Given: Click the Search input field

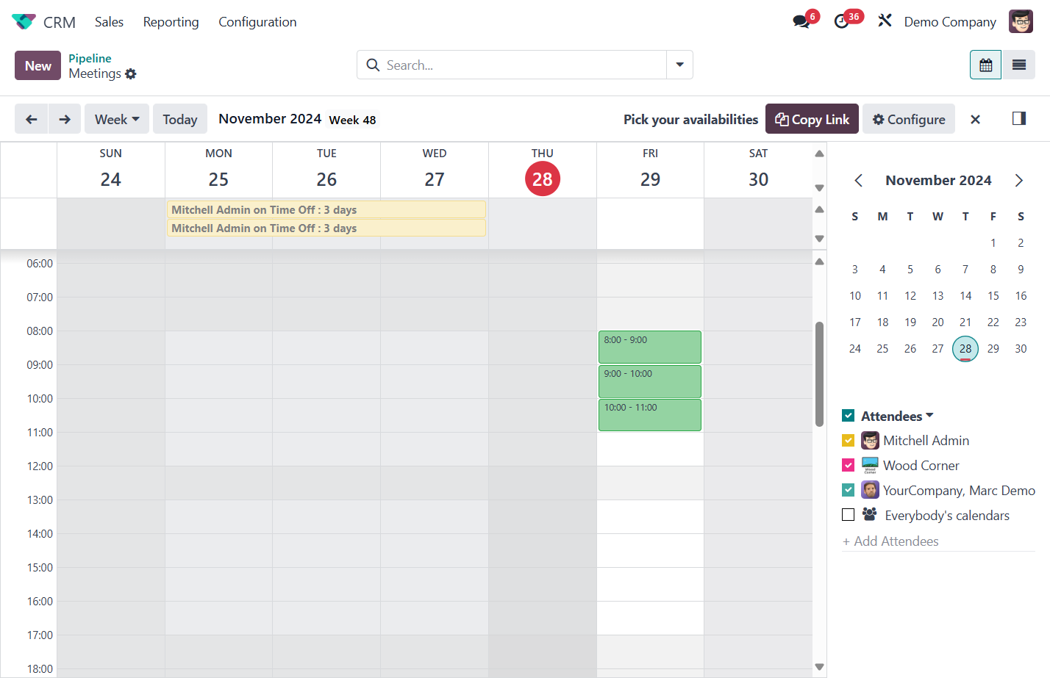Looking at the screenshot, I should pyautogui.click(x=524, y=65).
